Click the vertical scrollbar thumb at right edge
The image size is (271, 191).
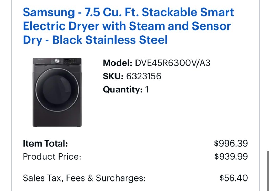(x=268, y=170)
